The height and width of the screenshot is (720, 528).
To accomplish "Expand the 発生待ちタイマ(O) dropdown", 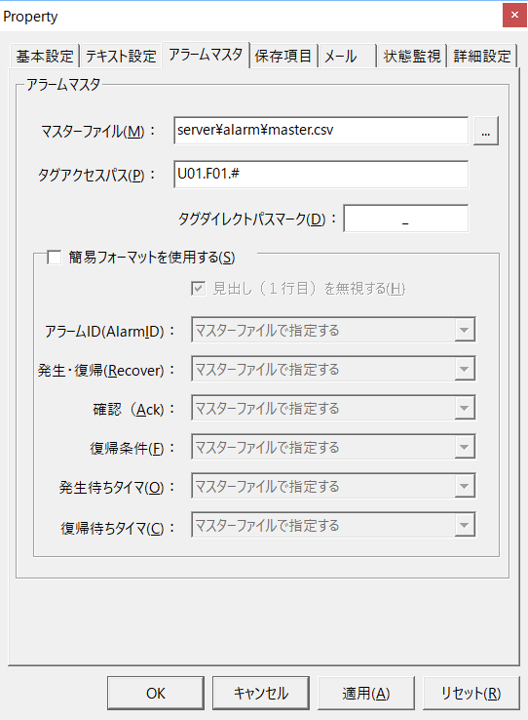I will pyautogui.click(x=333, y=486).
